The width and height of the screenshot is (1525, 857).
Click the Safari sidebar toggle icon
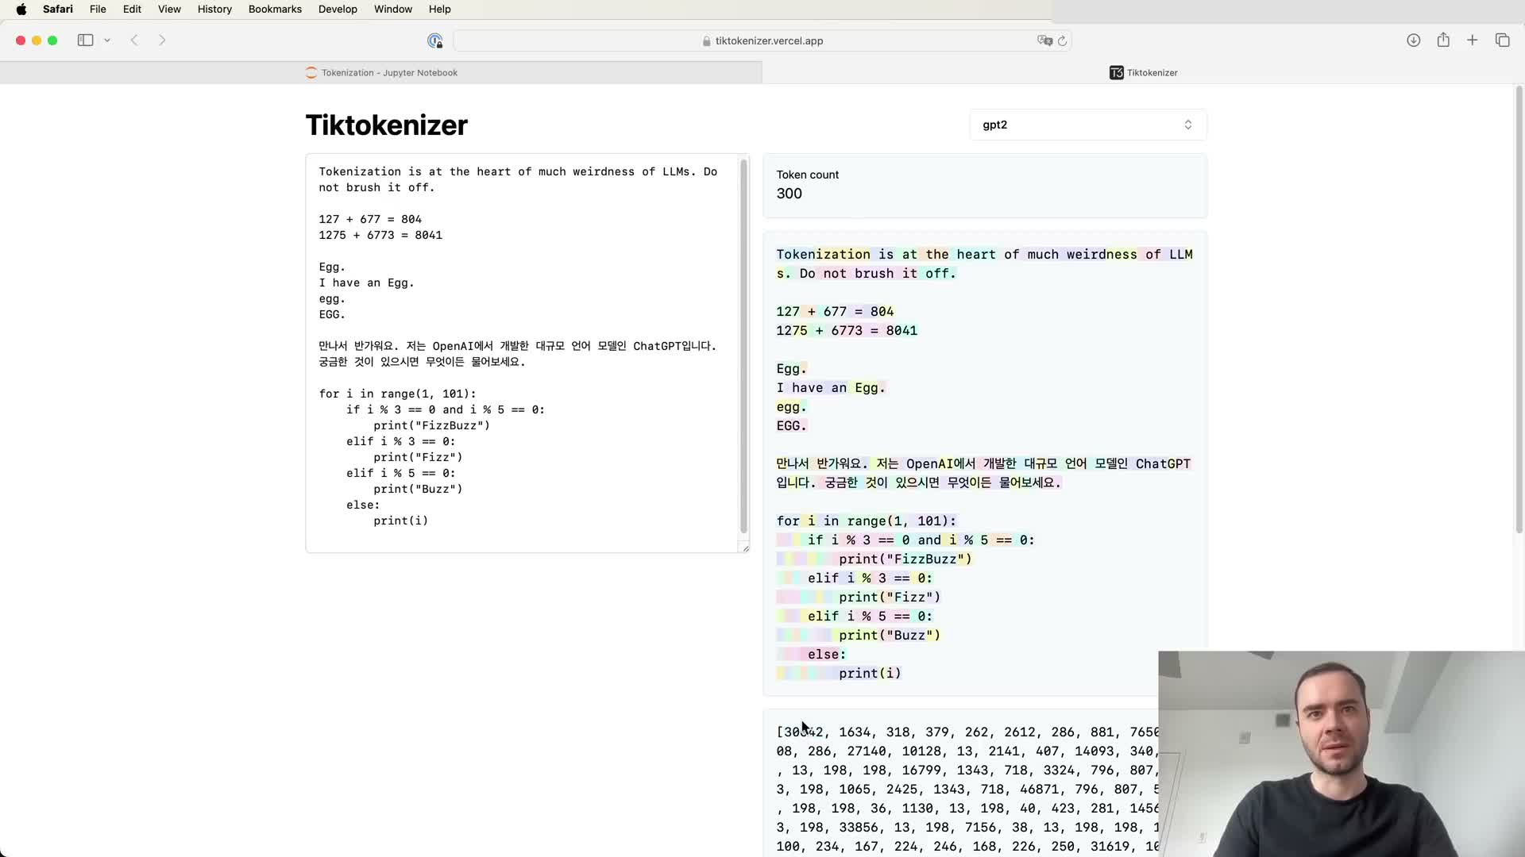[85, 40]
